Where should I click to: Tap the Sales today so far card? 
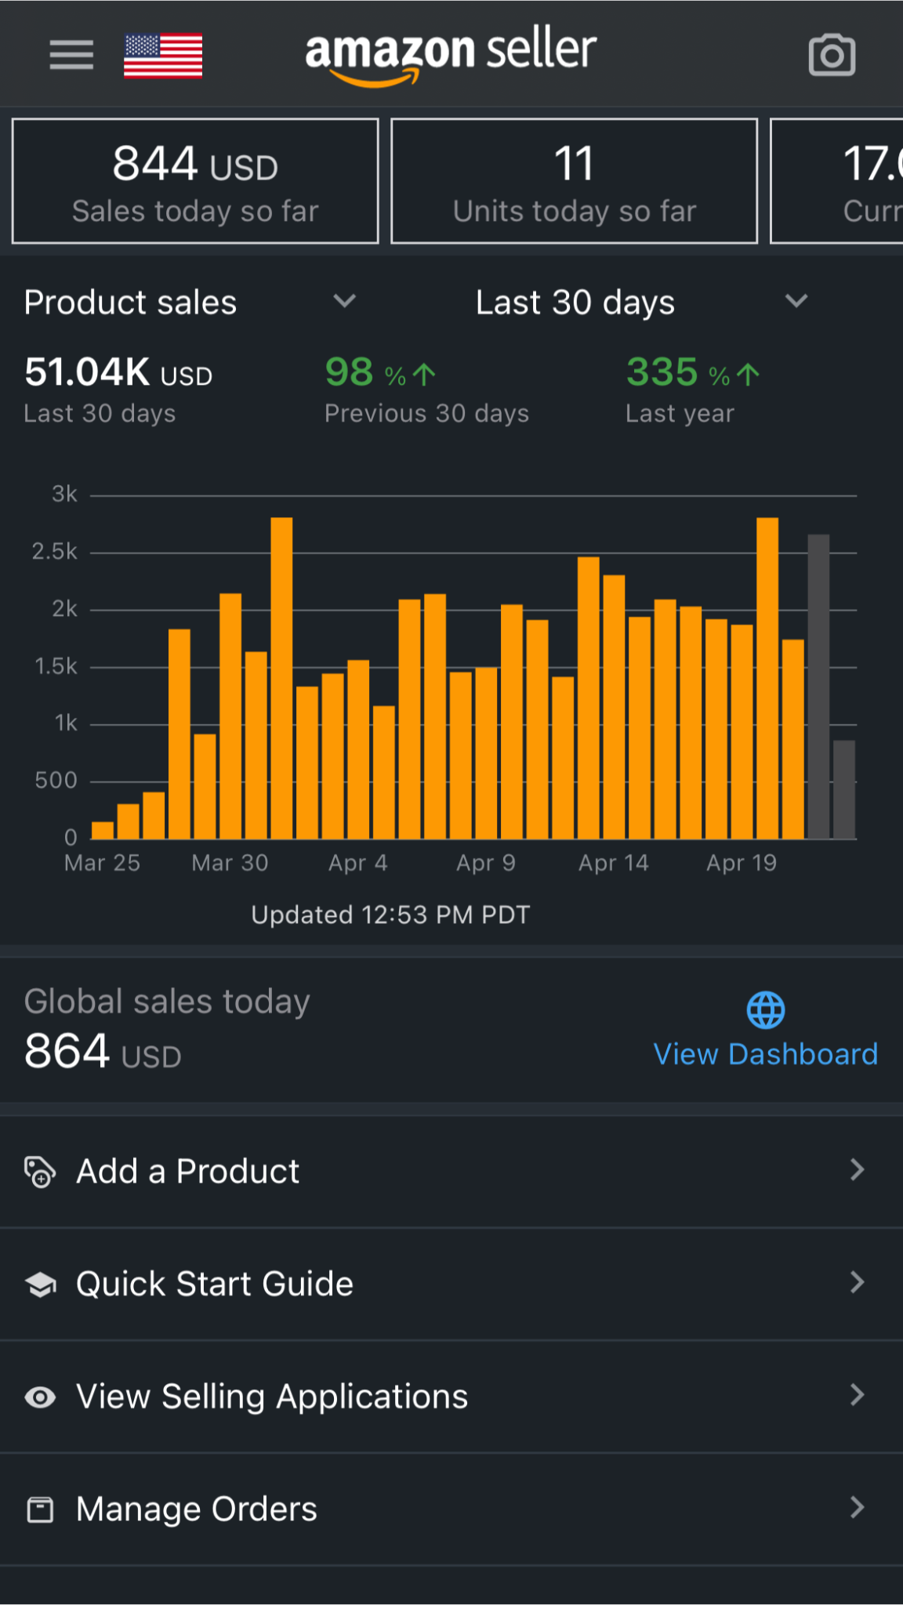pyautogui.click(x=195, y=181)
